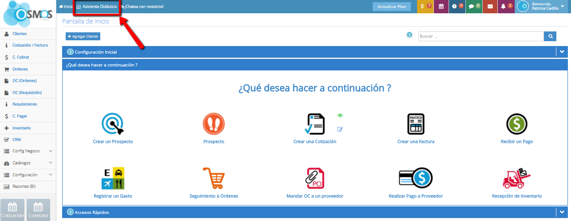Screen dimensions: 571x221
Task: Open the envelope mail icon
Action: point(490,6)
